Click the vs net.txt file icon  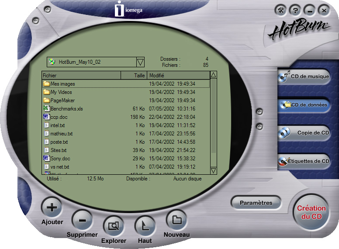46,166
